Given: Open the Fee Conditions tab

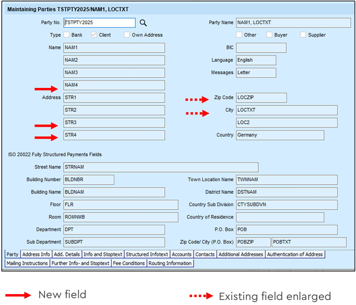Looking at the screenshot, I should pos(129,263).
